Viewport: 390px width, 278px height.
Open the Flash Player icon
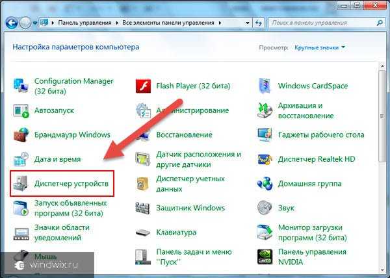point(143,86)
